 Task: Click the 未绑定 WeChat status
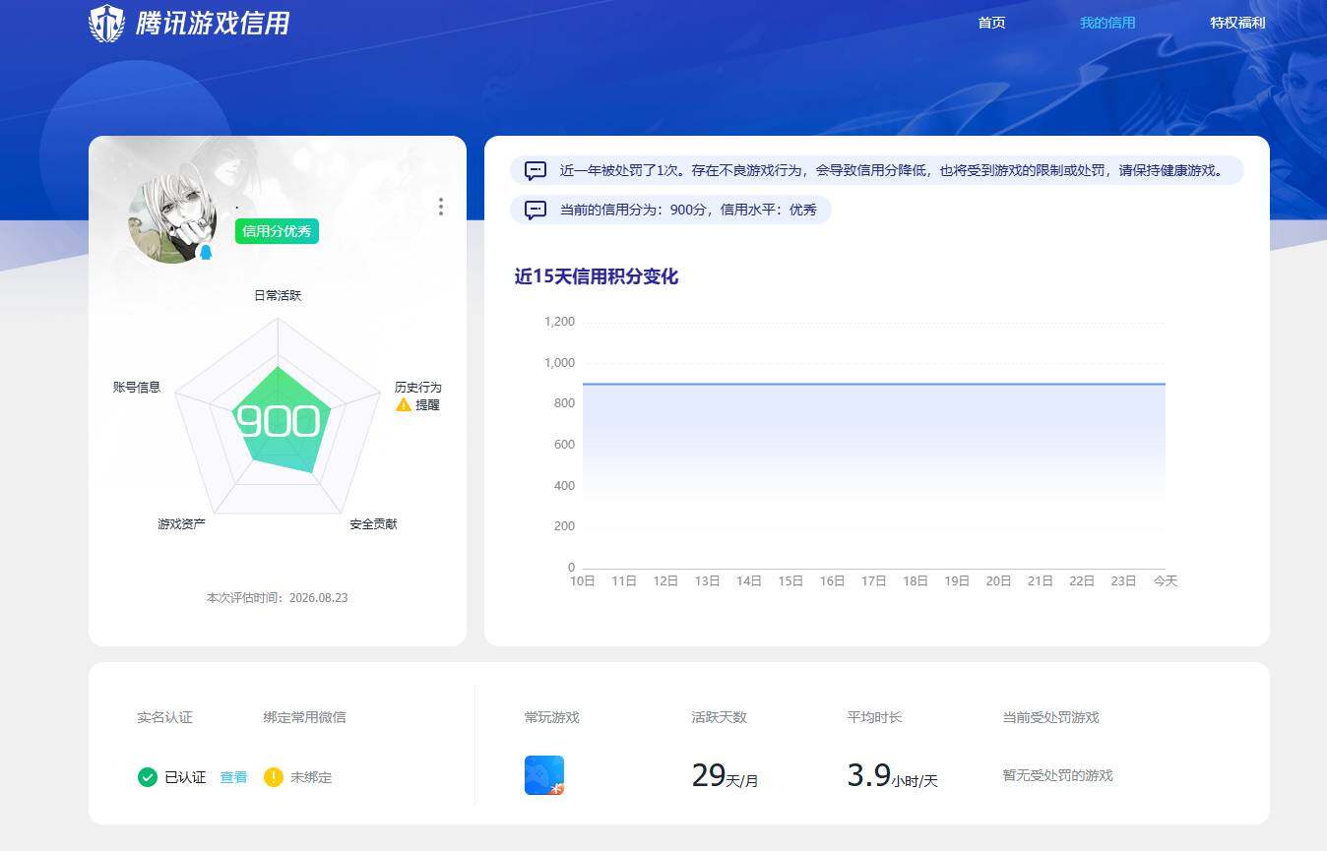pyautogui.click(x=311, y=777)
